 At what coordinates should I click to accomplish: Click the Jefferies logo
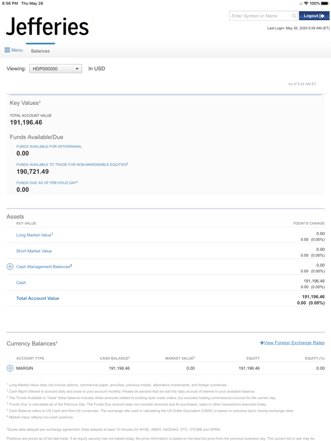[47, 27]
